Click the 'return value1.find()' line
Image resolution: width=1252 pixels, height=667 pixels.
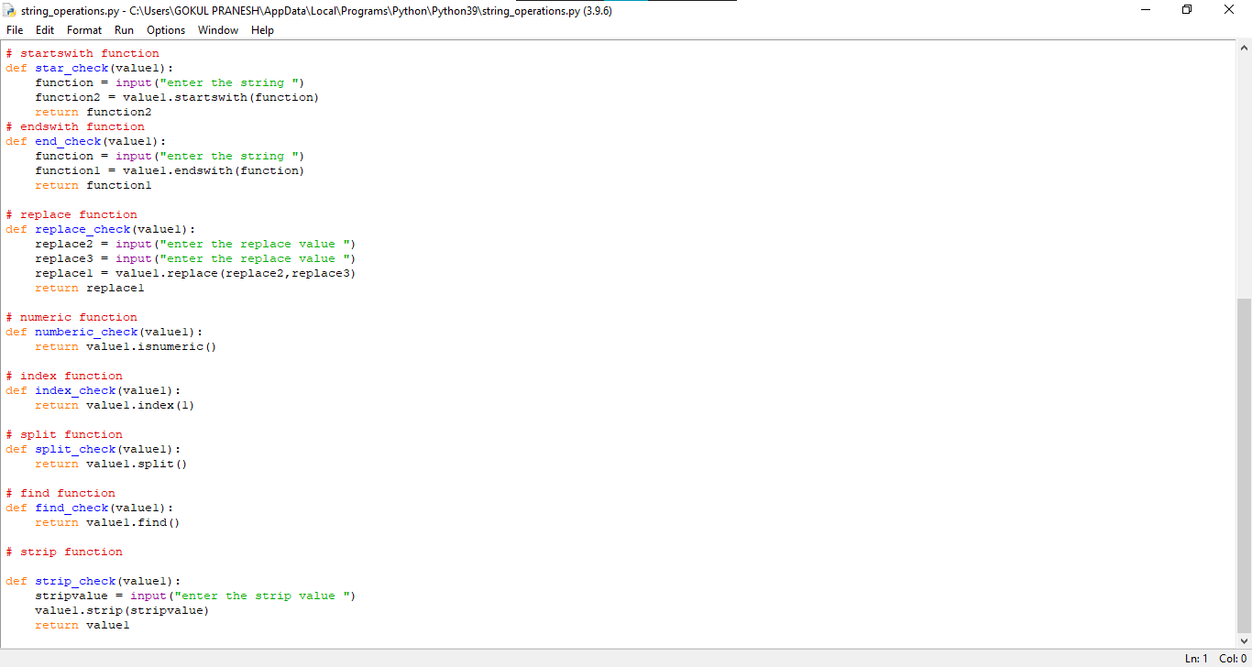(x=108, y=522)
